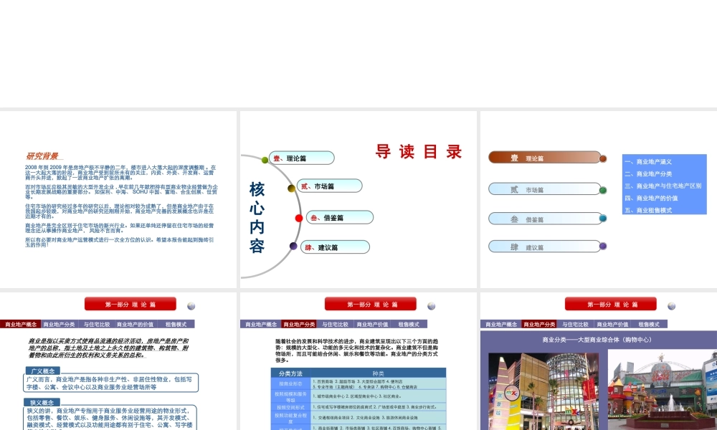This screenshot has height=430, width=717.
Task: Click the 二、商业地产分类 list item
Action: point(648,173)
